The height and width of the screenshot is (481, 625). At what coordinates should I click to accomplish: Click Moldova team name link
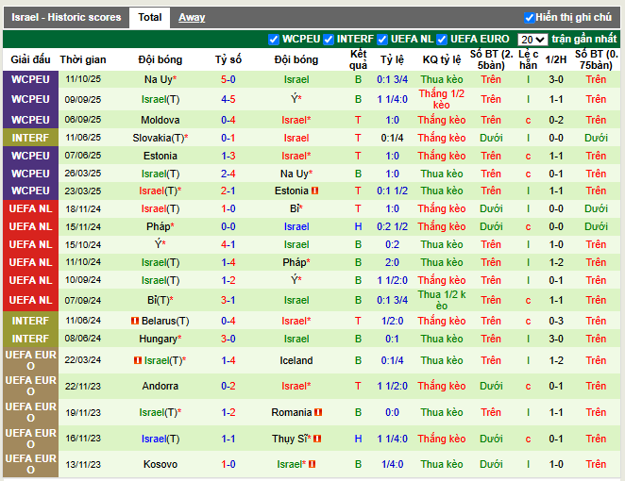click(x=160, y=121)
